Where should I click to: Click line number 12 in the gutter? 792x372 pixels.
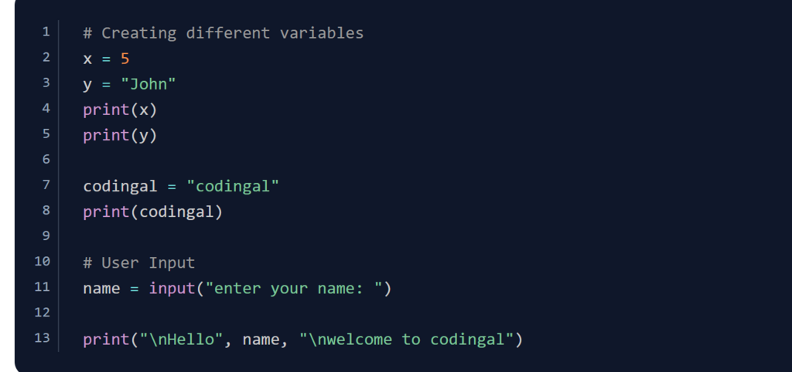pyautogui.click(x=43, y=313)
